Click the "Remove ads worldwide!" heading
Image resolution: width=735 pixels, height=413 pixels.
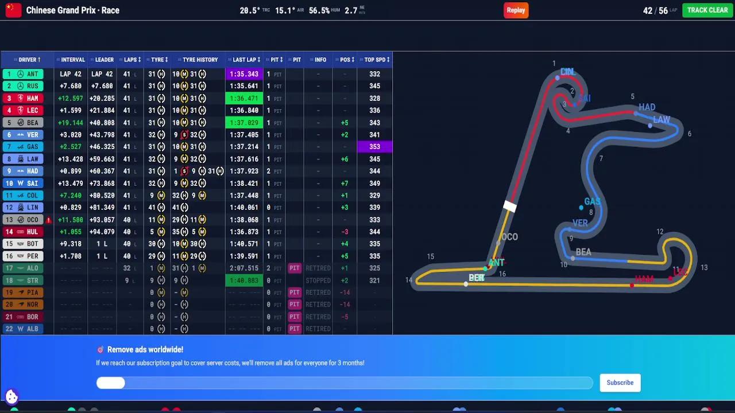(145, 349)
